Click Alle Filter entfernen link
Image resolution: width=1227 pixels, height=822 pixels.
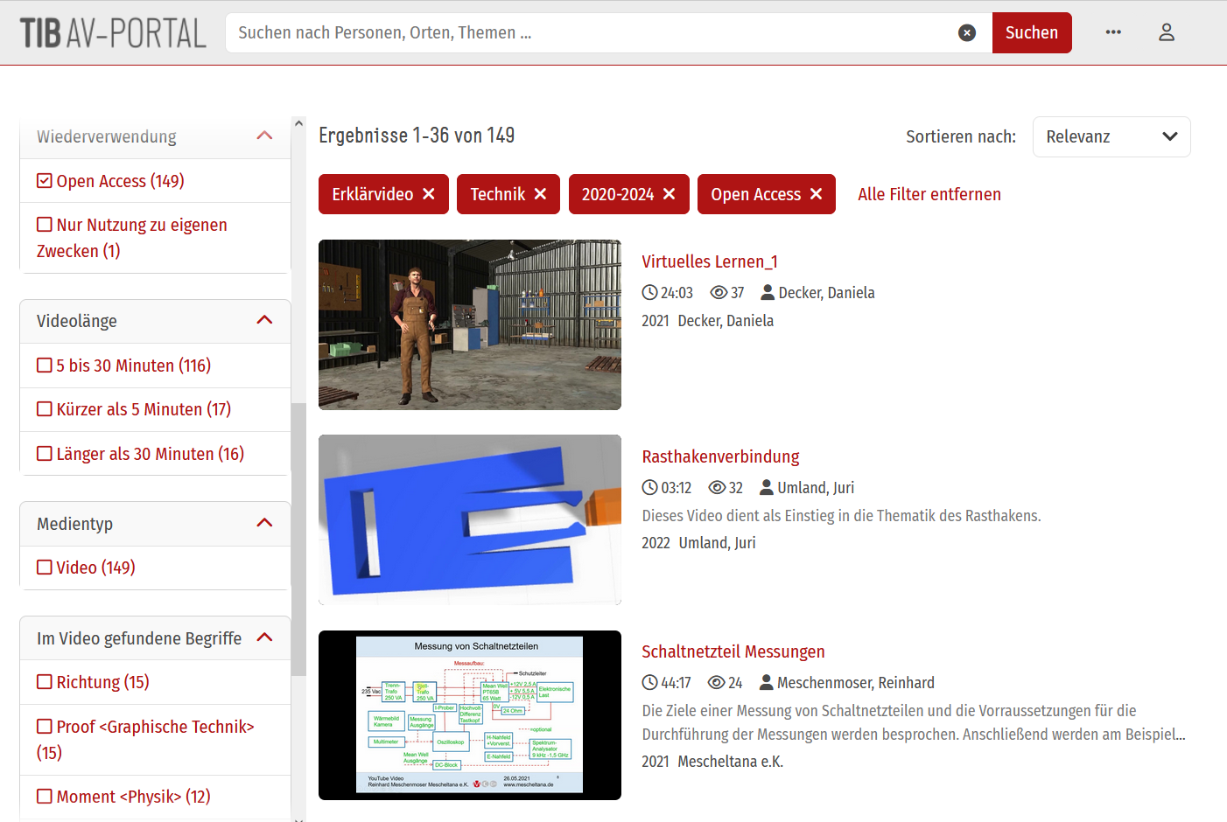(929, 194)
